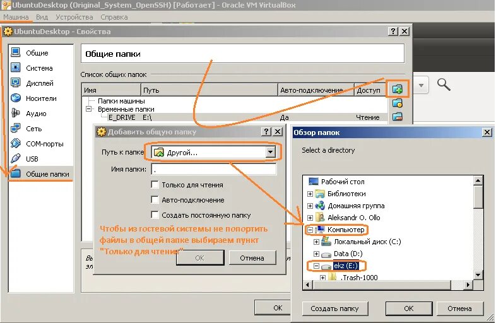Select Aleksandr O. Ollo user folder
This screenshot has width=496, height=323.
coord(353,218)
